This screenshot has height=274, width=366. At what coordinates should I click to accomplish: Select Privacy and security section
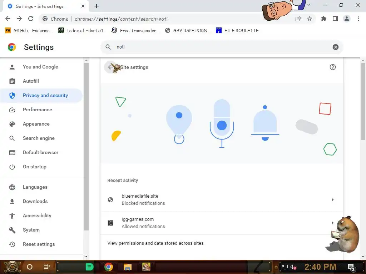[41, 95]
